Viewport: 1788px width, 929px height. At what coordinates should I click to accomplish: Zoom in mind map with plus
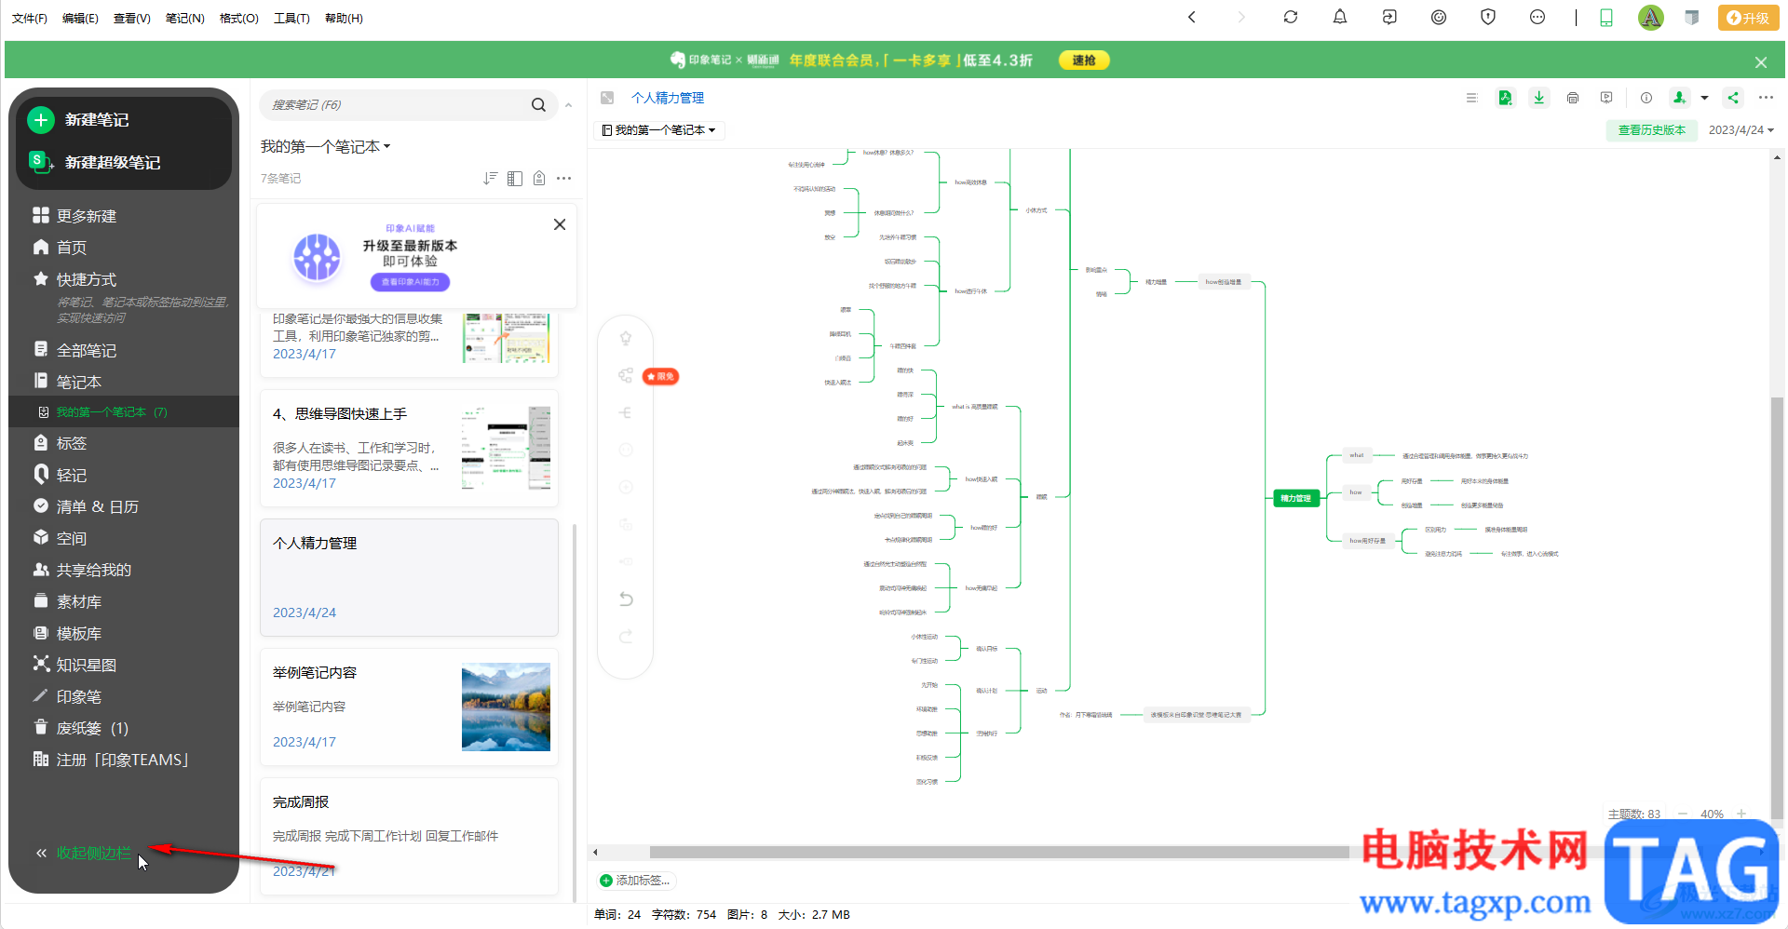[x=1741, y=814]
